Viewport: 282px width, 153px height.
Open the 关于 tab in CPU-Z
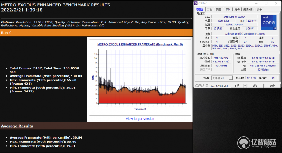pyautogui.click(x=259, y=10)
